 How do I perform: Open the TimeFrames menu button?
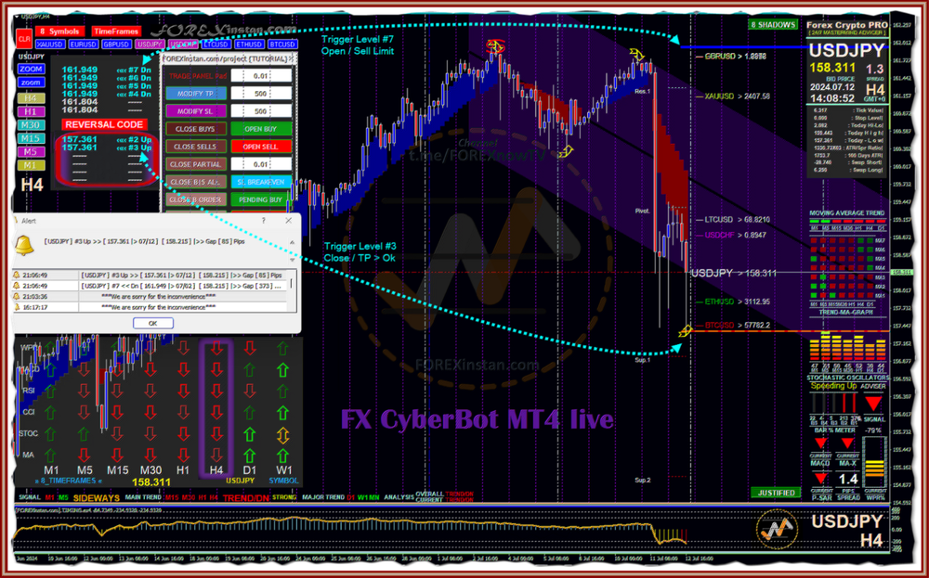coord(116,32)
